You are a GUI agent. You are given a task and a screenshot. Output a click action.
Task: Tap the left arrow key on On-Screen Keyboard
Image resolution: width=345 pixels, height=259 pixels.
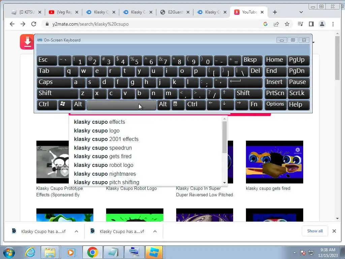213,105
